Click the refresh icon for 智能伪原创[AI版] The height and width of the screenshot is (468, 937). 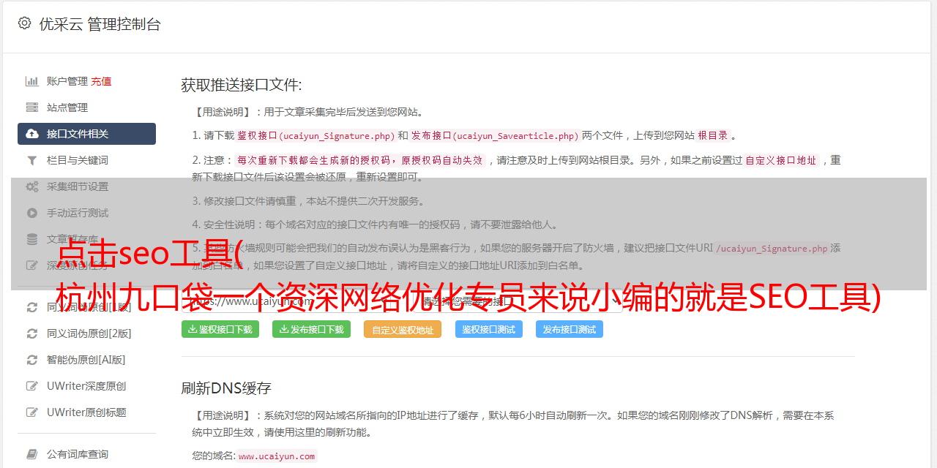(x=32, y=360)
